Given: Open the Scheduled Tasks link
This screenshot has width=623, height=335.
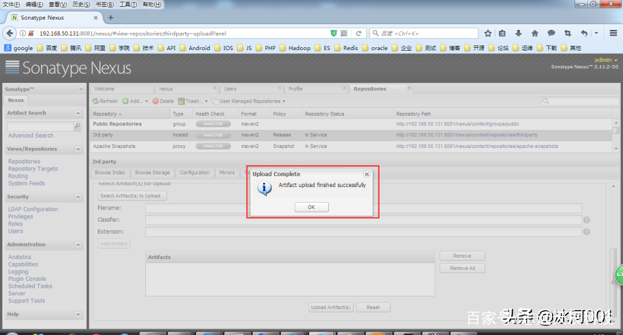Looking at the screenshot, I should (x=30, y=286).
